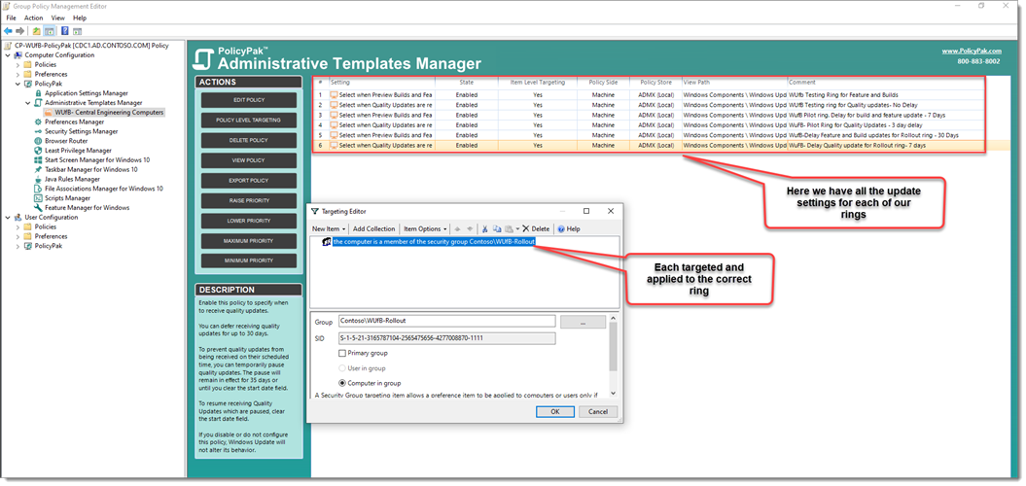
Task: Collapse the Computer Configuration node
Action: (x=8, y=55)
